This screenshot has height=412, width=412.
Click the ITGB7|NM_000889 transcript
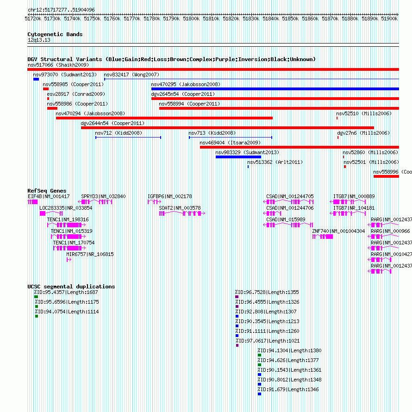pos(348,202)
